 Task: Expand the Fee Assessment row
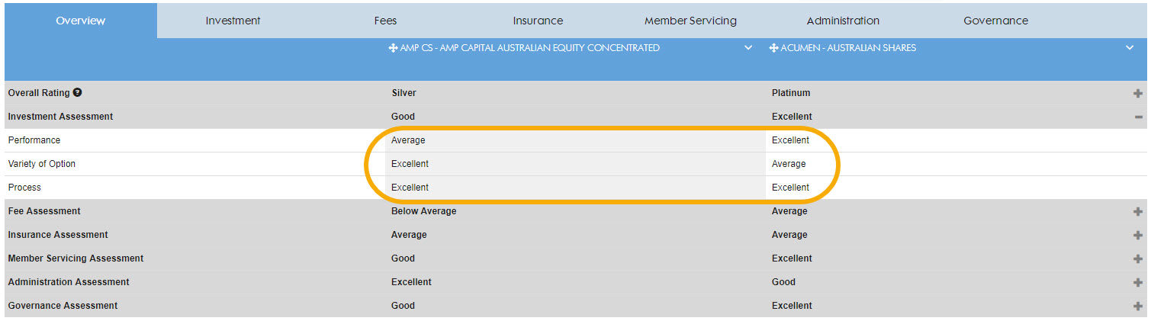[x=1138, y=211]
